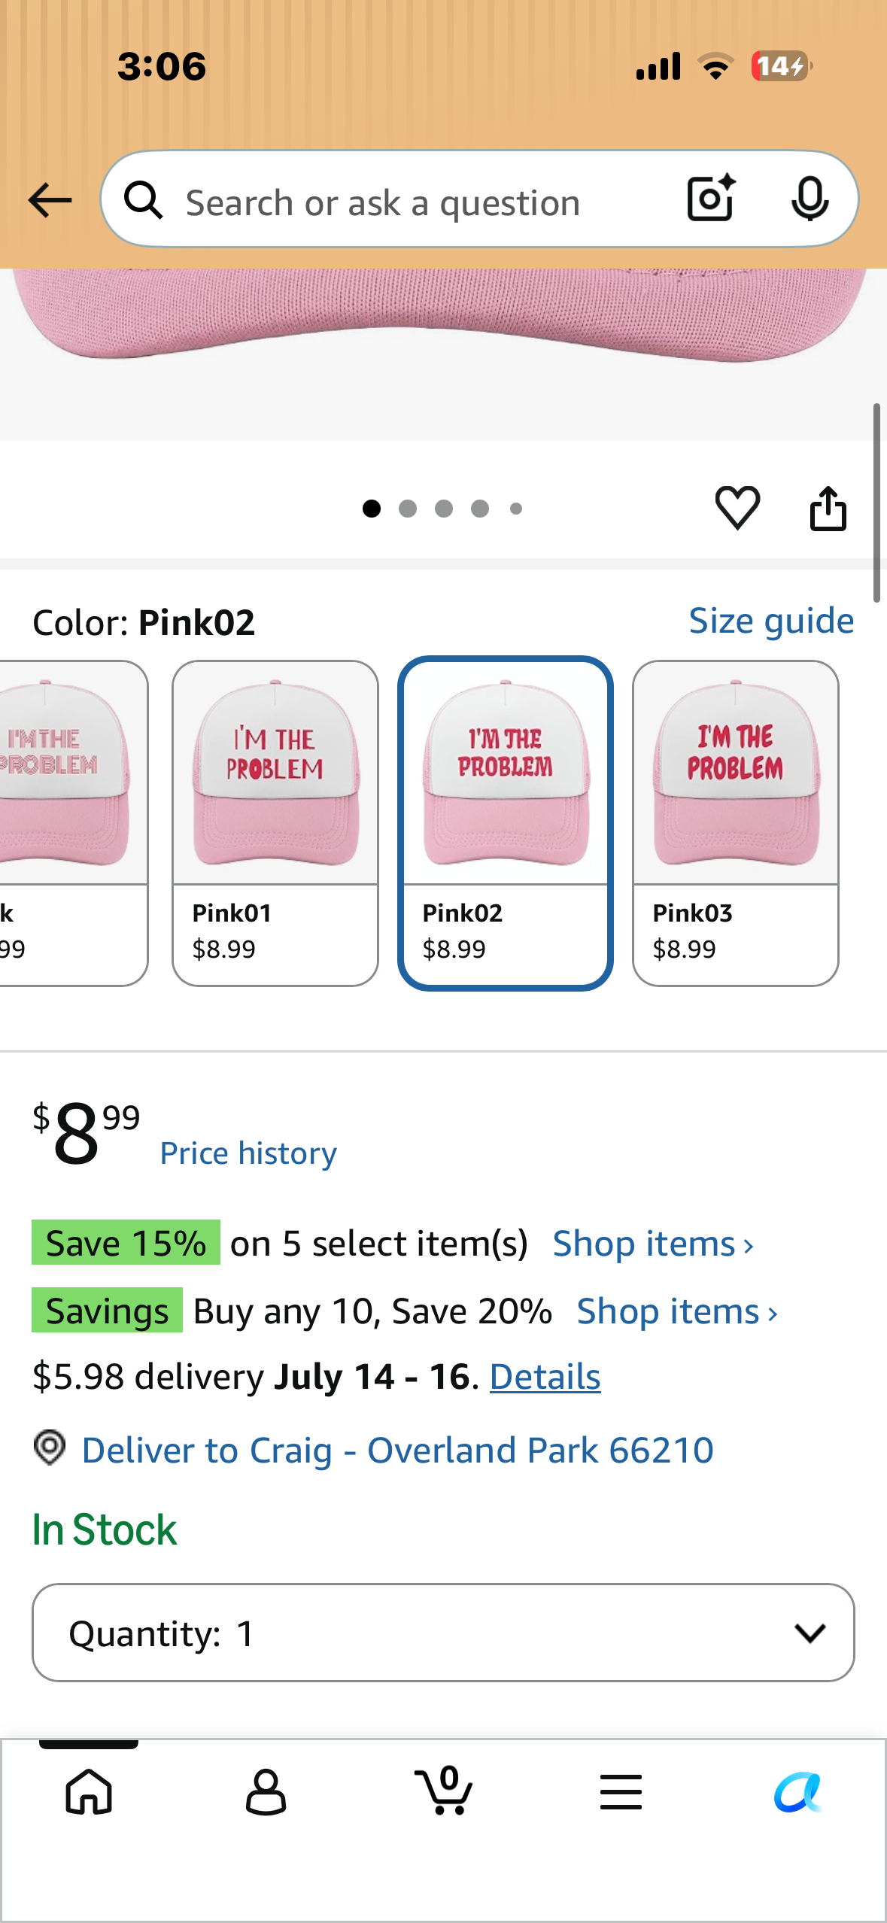Add to wishlist with heart icon
The image size is (887, 1923).
737,508
